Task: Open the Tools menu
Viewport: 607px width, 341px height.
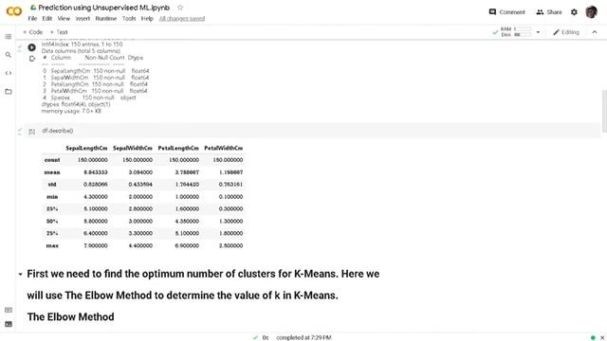Action: (x=129, y=19)
